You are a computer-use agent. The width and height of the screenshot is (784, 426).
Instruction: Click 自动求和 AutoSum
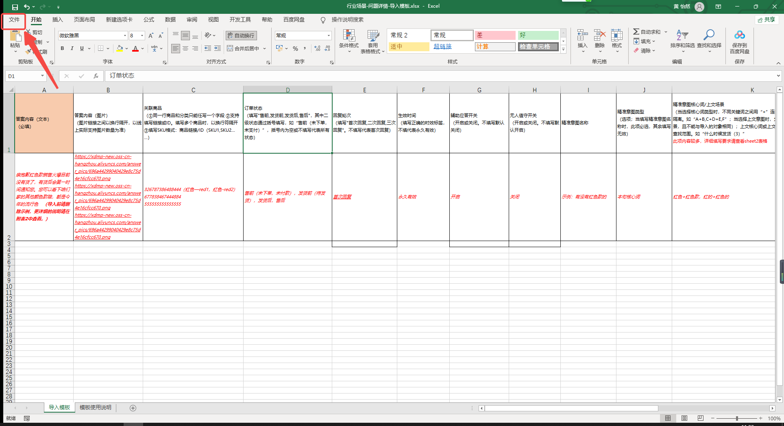[647, 32]
